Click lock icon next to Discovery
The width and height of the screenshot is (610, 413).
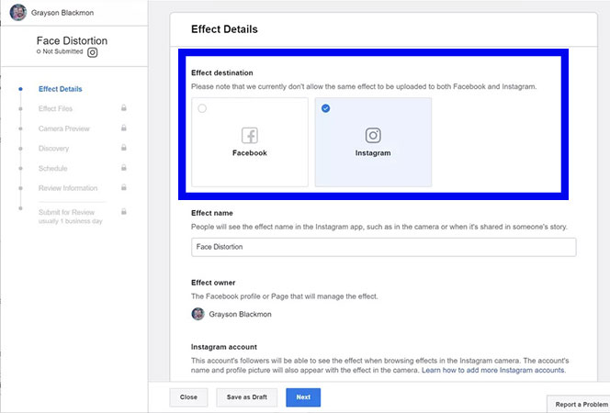(124, 148)
